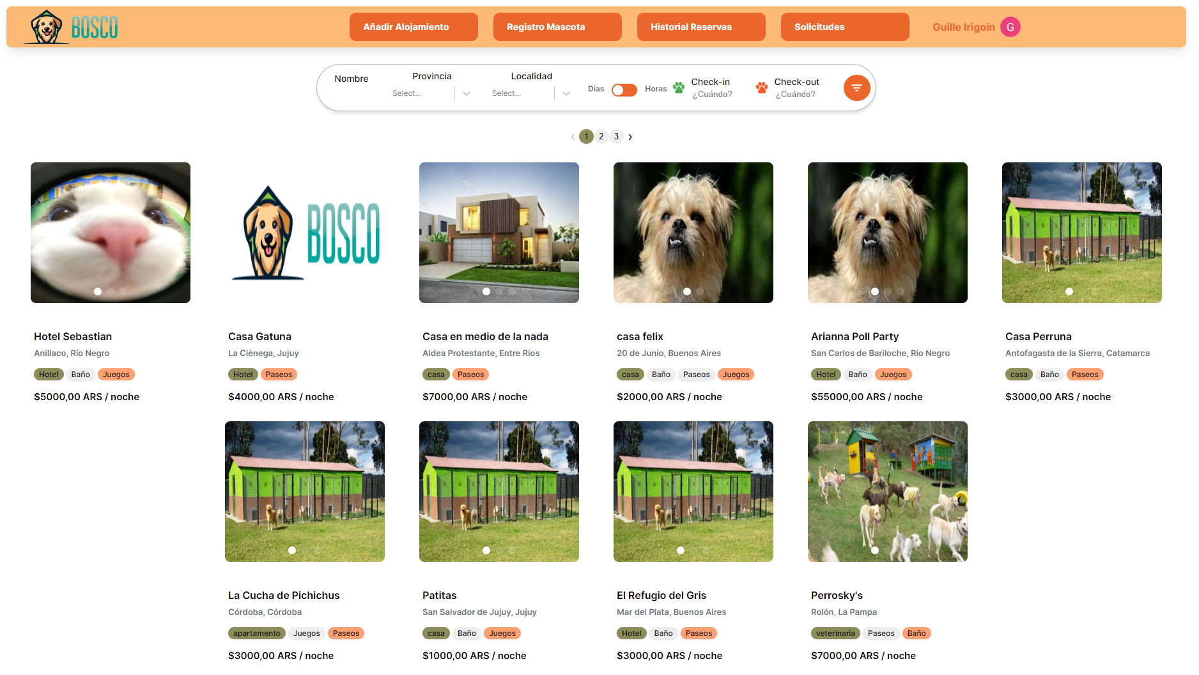Select first carousel dot on Hotel Sebastian
The width and height of the screenshot is (1199, 675).
pos(98,291)
